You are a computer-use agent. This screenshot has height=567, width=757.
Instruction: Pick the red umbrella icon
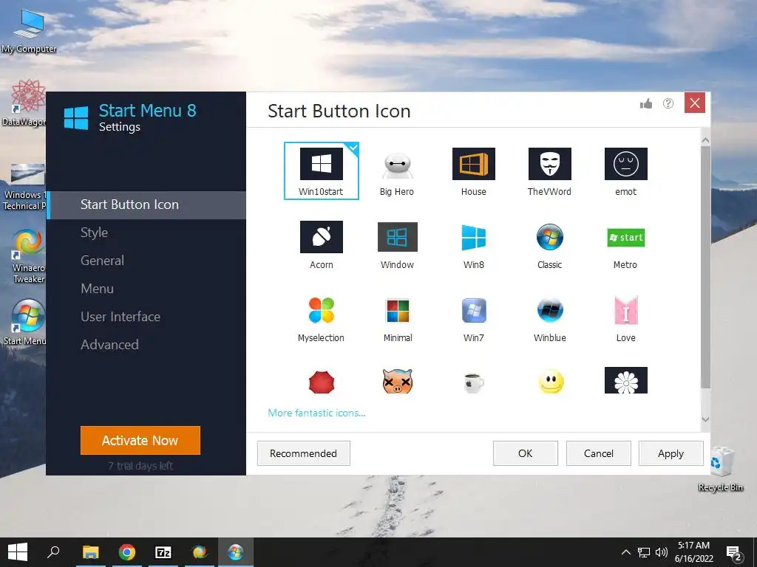(x=321, y=382)
